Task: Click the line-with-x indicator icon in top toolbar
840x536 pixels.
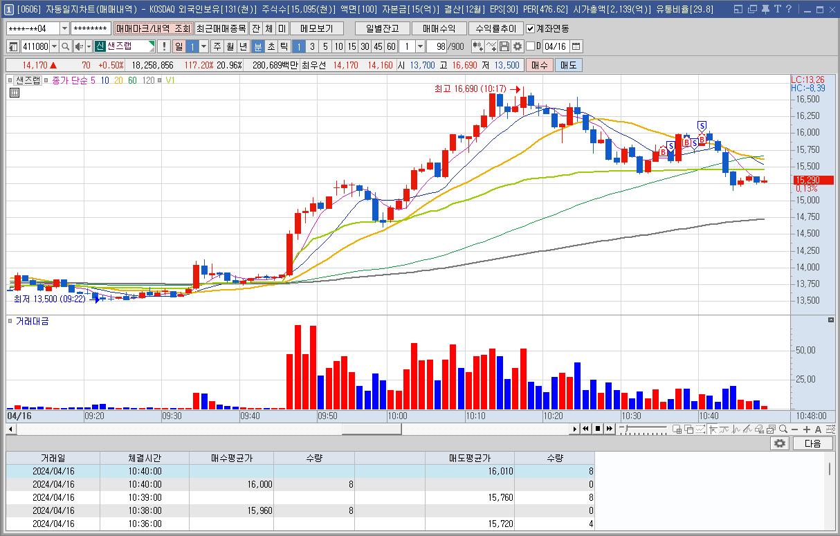Action: (491, 46)
